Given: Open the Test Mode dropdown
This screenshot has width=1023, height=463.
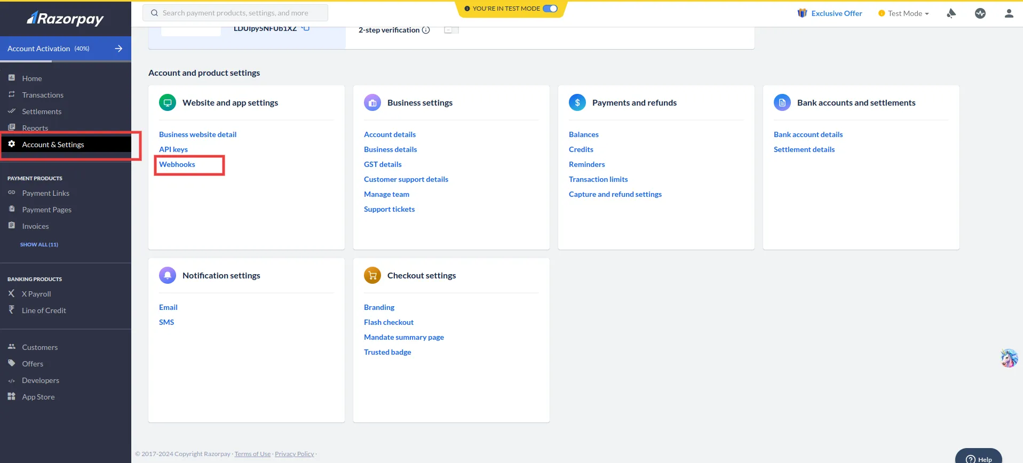Looking at the screenshot, I should 904,13.
